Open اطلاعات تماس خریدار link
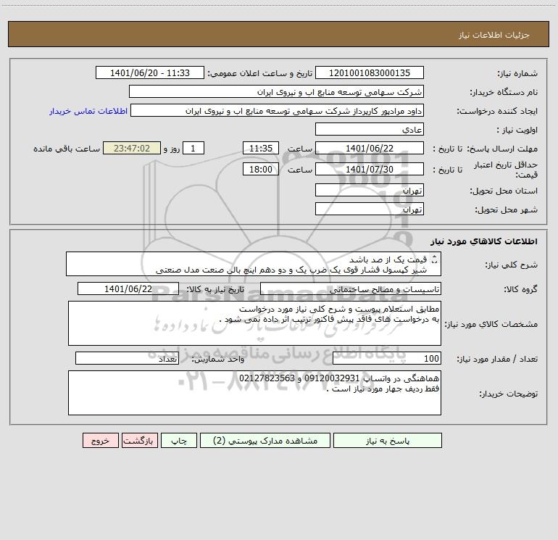Viewport: 558px width, 540px height. click(x=88, y=111)
